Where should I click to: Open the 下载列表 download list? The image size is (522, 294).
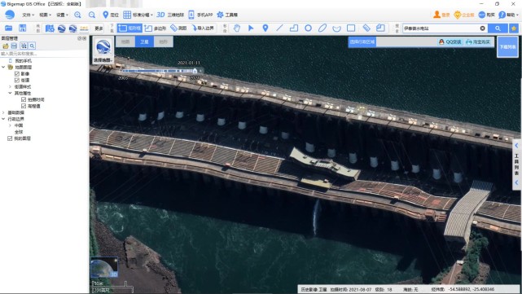(507, 47)
